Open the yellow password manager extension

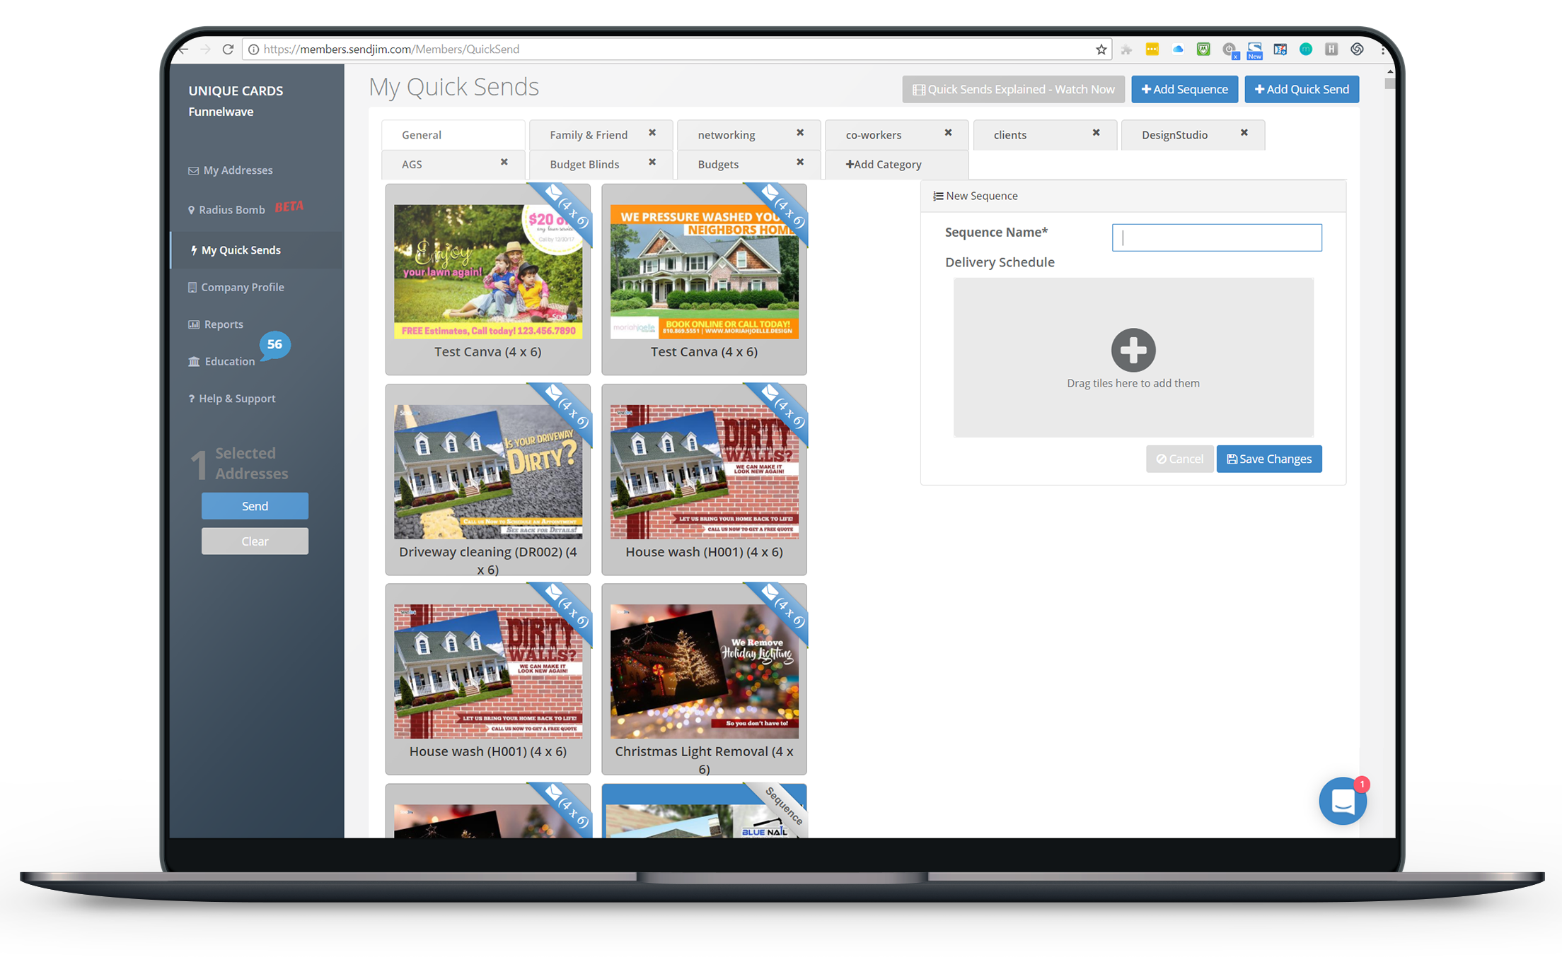(x=1152, y=49)
